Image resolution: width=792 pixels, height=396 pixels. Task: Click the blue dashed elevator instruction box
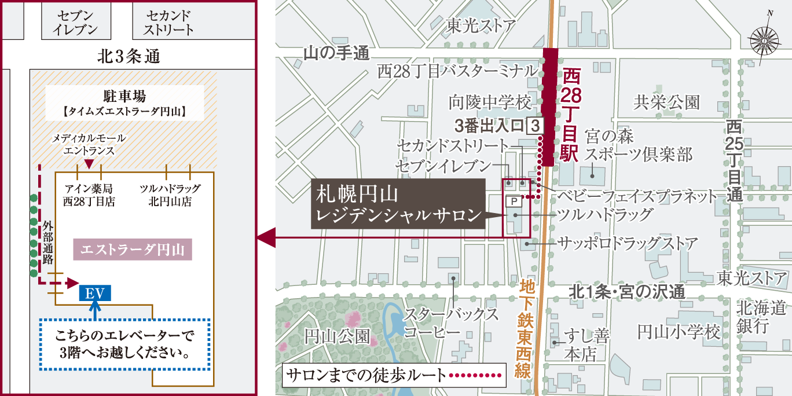[124, 343]
